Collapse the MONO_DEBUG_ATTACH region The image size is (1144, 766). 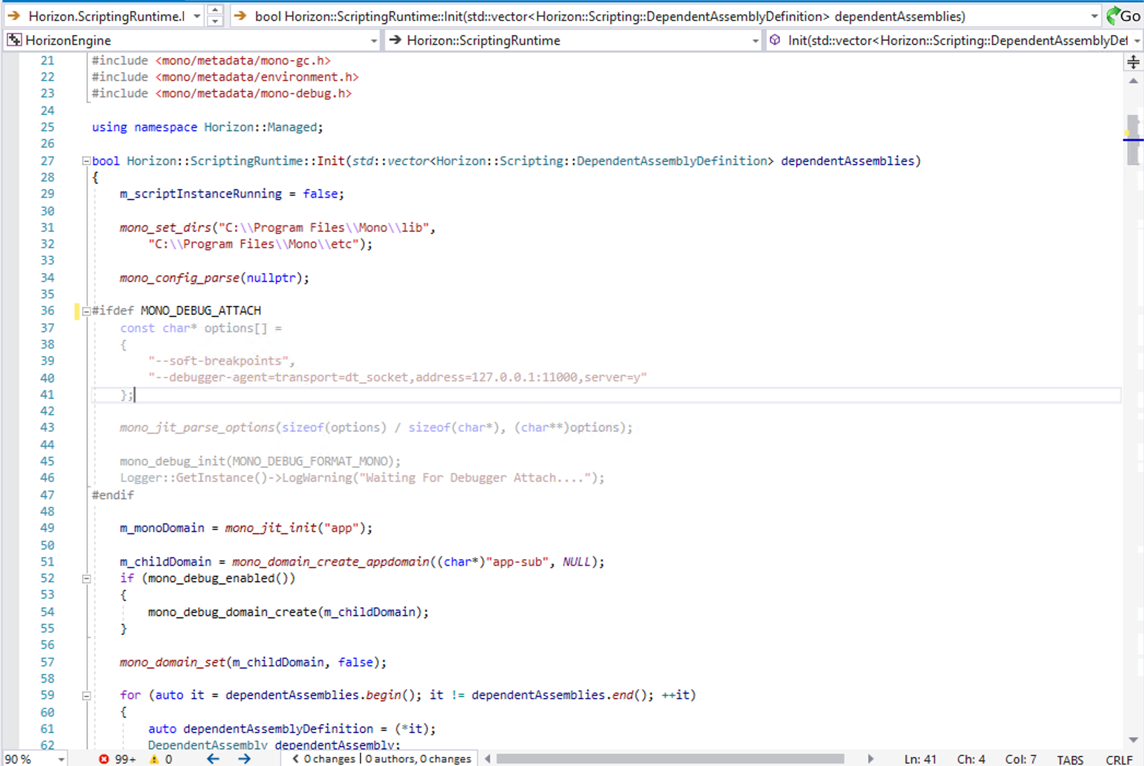[x=86, y=312]
